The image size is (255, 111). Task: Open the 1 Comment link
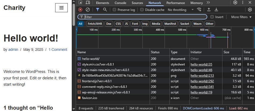point(58,50)
